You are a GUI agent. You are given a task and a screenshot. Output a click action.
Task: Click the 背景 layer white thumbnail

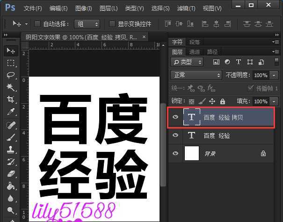pyautogui.click(x=191, y=153)
